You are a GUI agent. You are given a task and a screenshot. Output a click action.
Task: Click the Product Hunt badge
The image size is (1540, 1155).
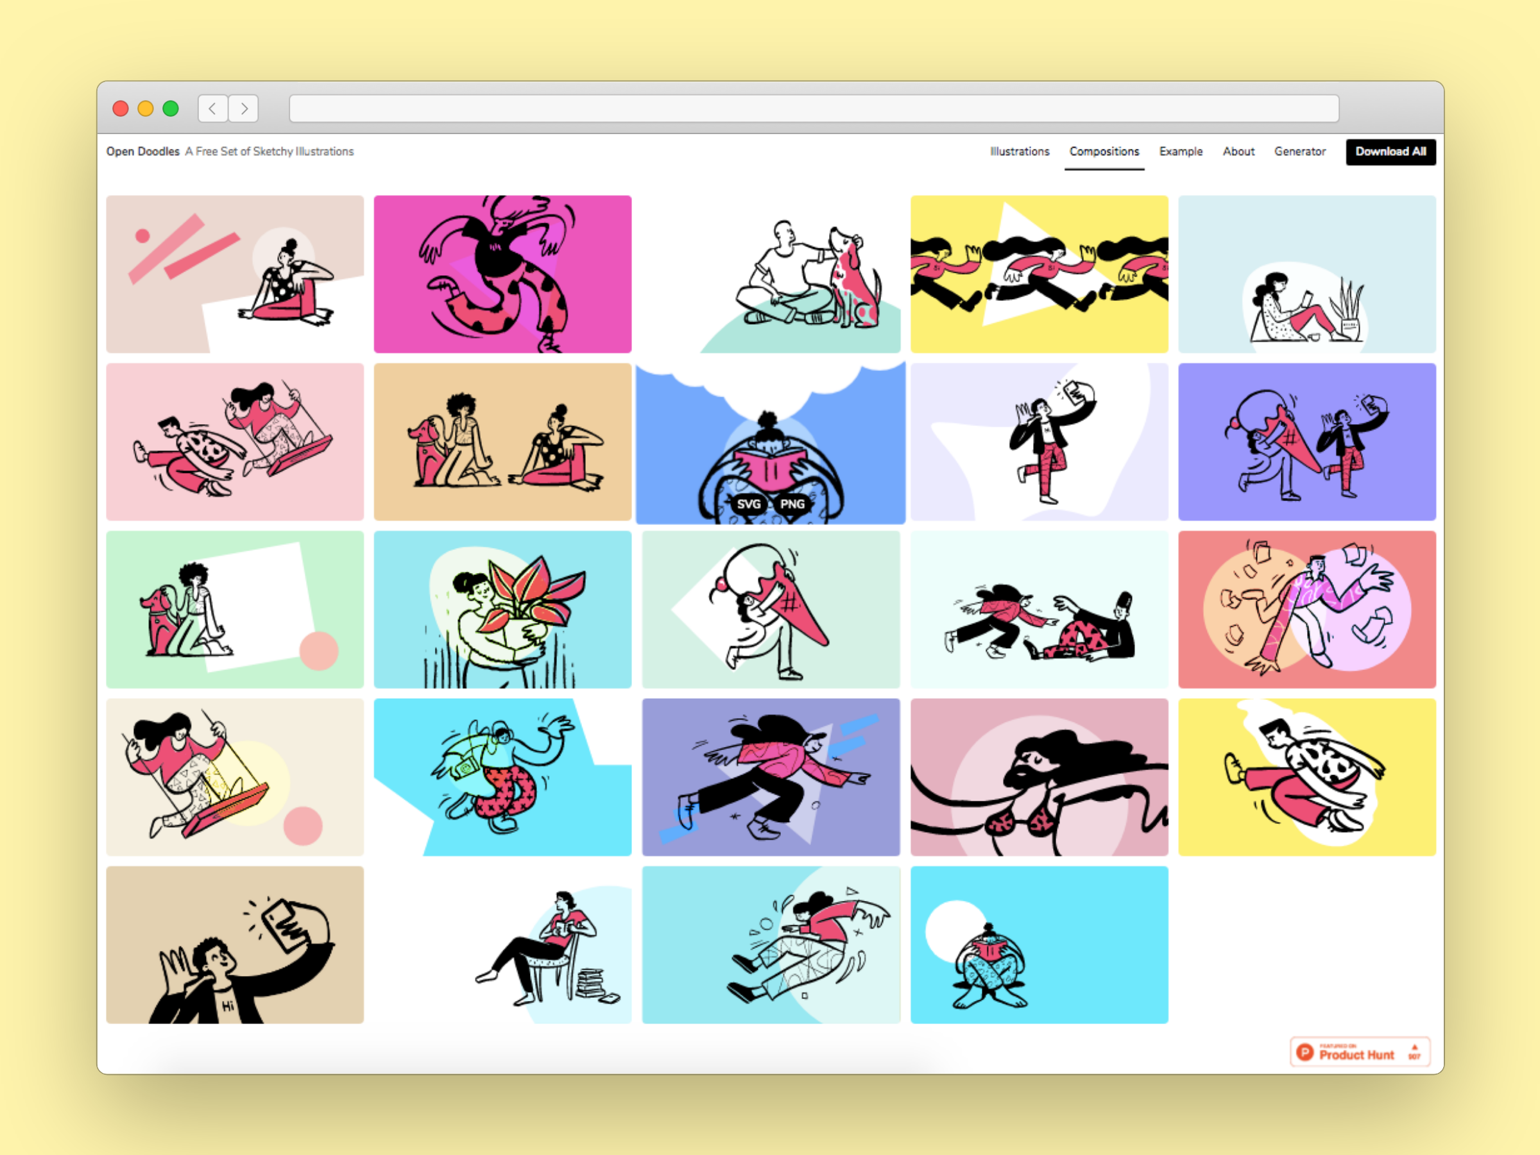1360,1052
